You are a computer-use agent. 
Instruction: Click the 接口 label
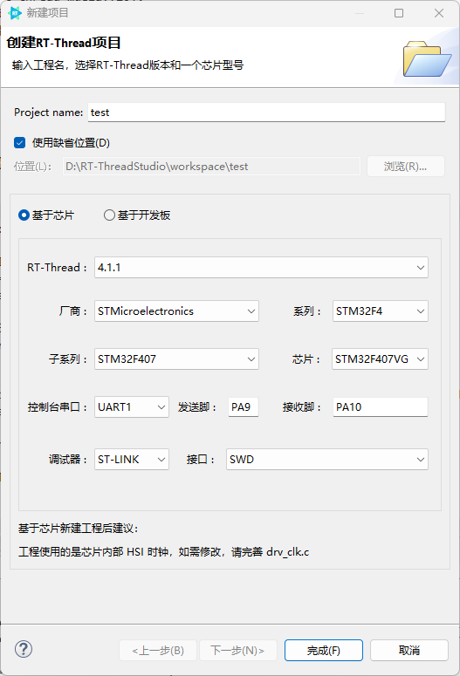point(200,459)
